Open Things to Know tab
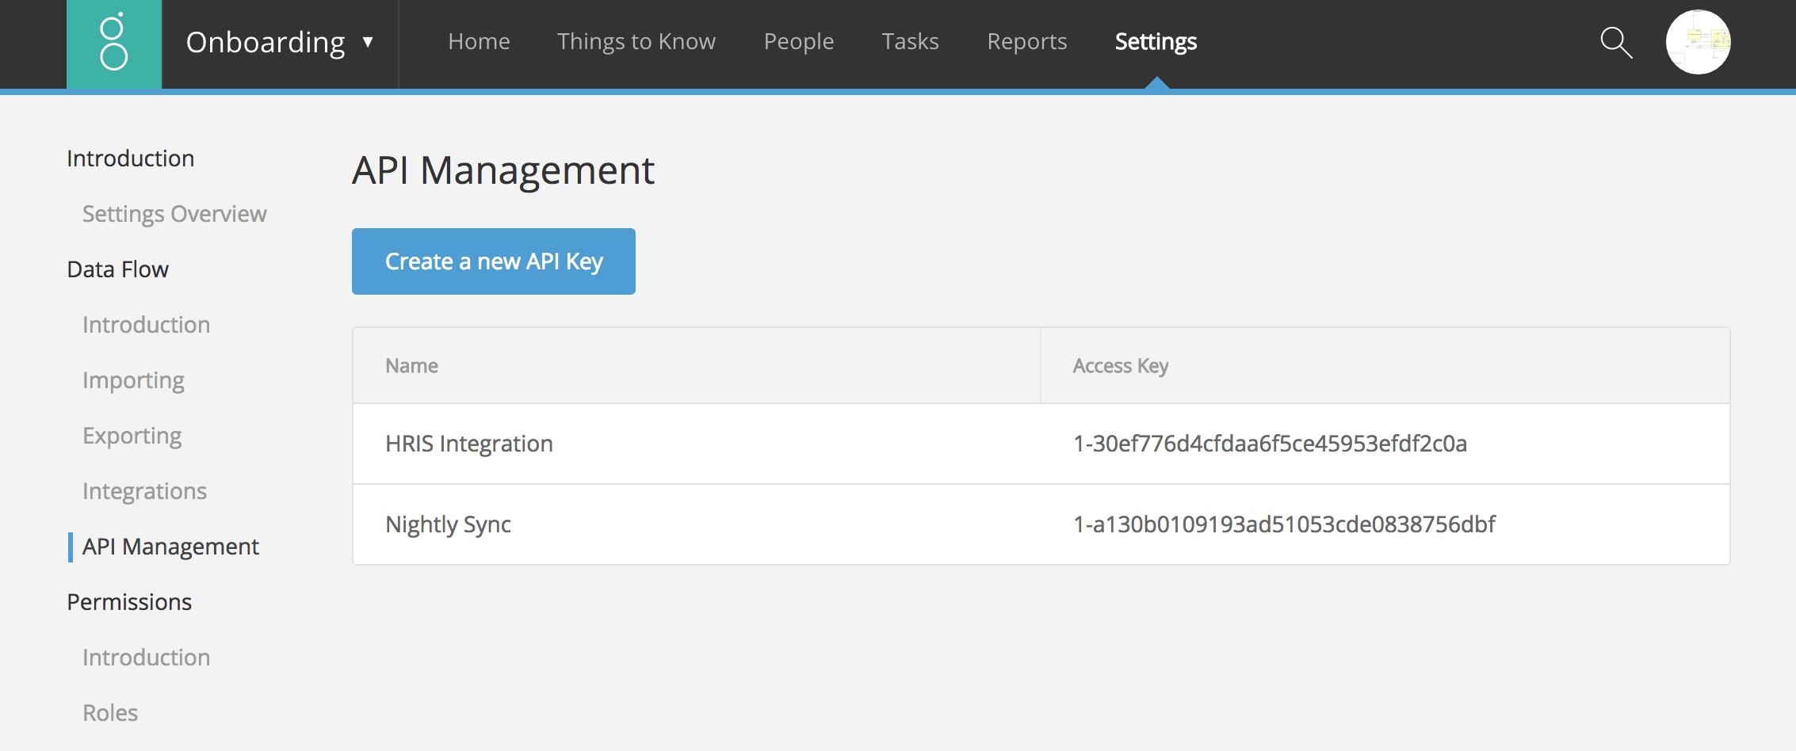Viewport: 1796px width, 751px height. (x=636, y=41)
